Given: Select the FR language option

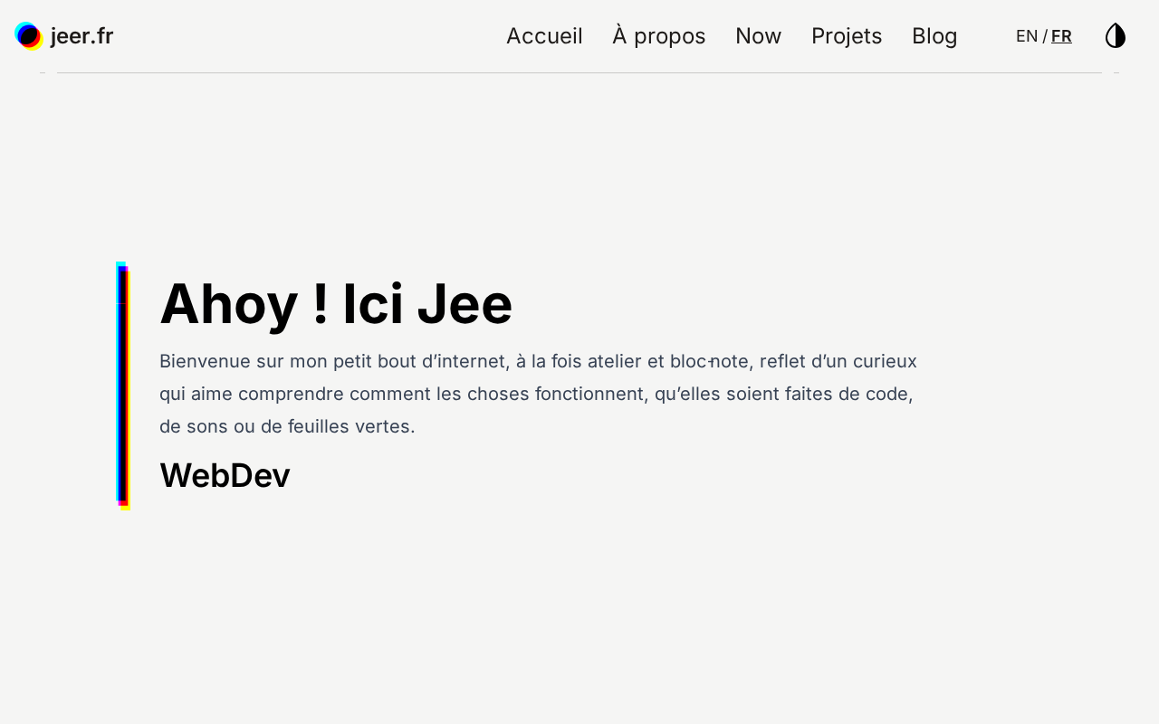Looking at the screenshot, I should tap(1061, 36).
